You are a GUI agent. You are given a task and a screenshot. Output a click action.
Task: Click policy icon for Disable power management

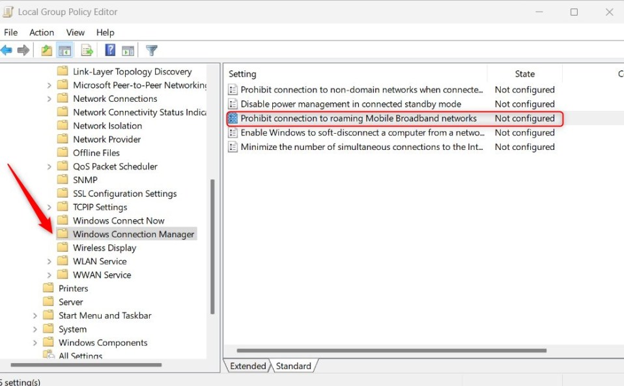click(x=233, y=104)
